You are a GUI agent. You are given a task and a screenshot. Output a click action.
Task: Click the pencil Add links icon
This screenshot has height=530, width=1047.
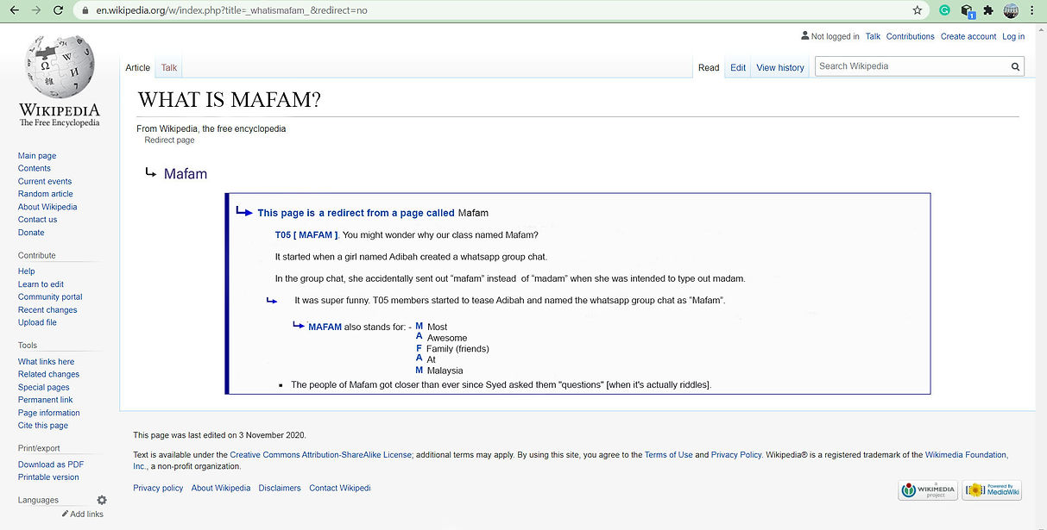point(66,514)
